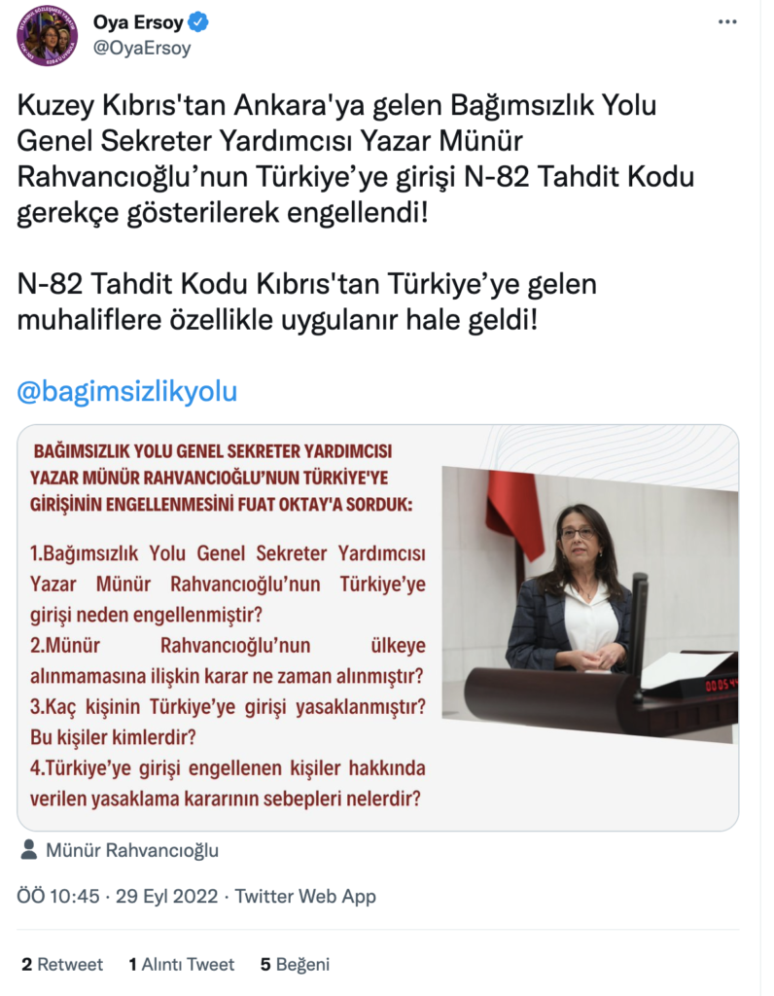Open the attached image card
This screenshot has width=774, height=996.
(378, 627)
